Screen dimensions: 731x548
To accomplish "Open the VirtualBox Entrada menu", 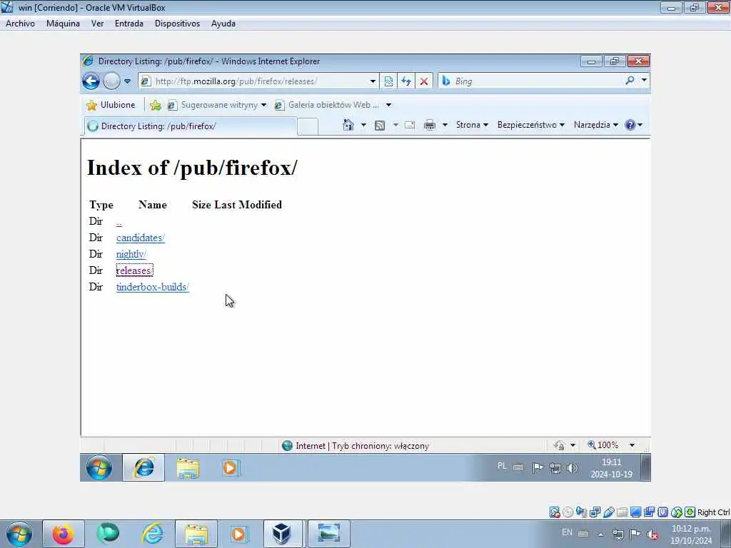I will point(129,24).
